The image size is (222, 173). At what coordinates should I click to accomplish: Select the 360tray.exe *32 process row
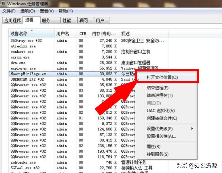point(89,41)
